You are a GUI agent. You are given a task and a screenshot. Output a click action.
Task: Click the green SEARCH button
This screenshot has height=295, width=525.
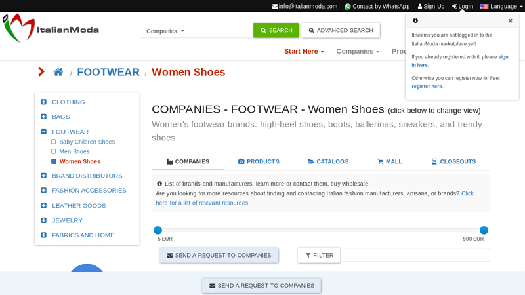(x=276, y=30)
